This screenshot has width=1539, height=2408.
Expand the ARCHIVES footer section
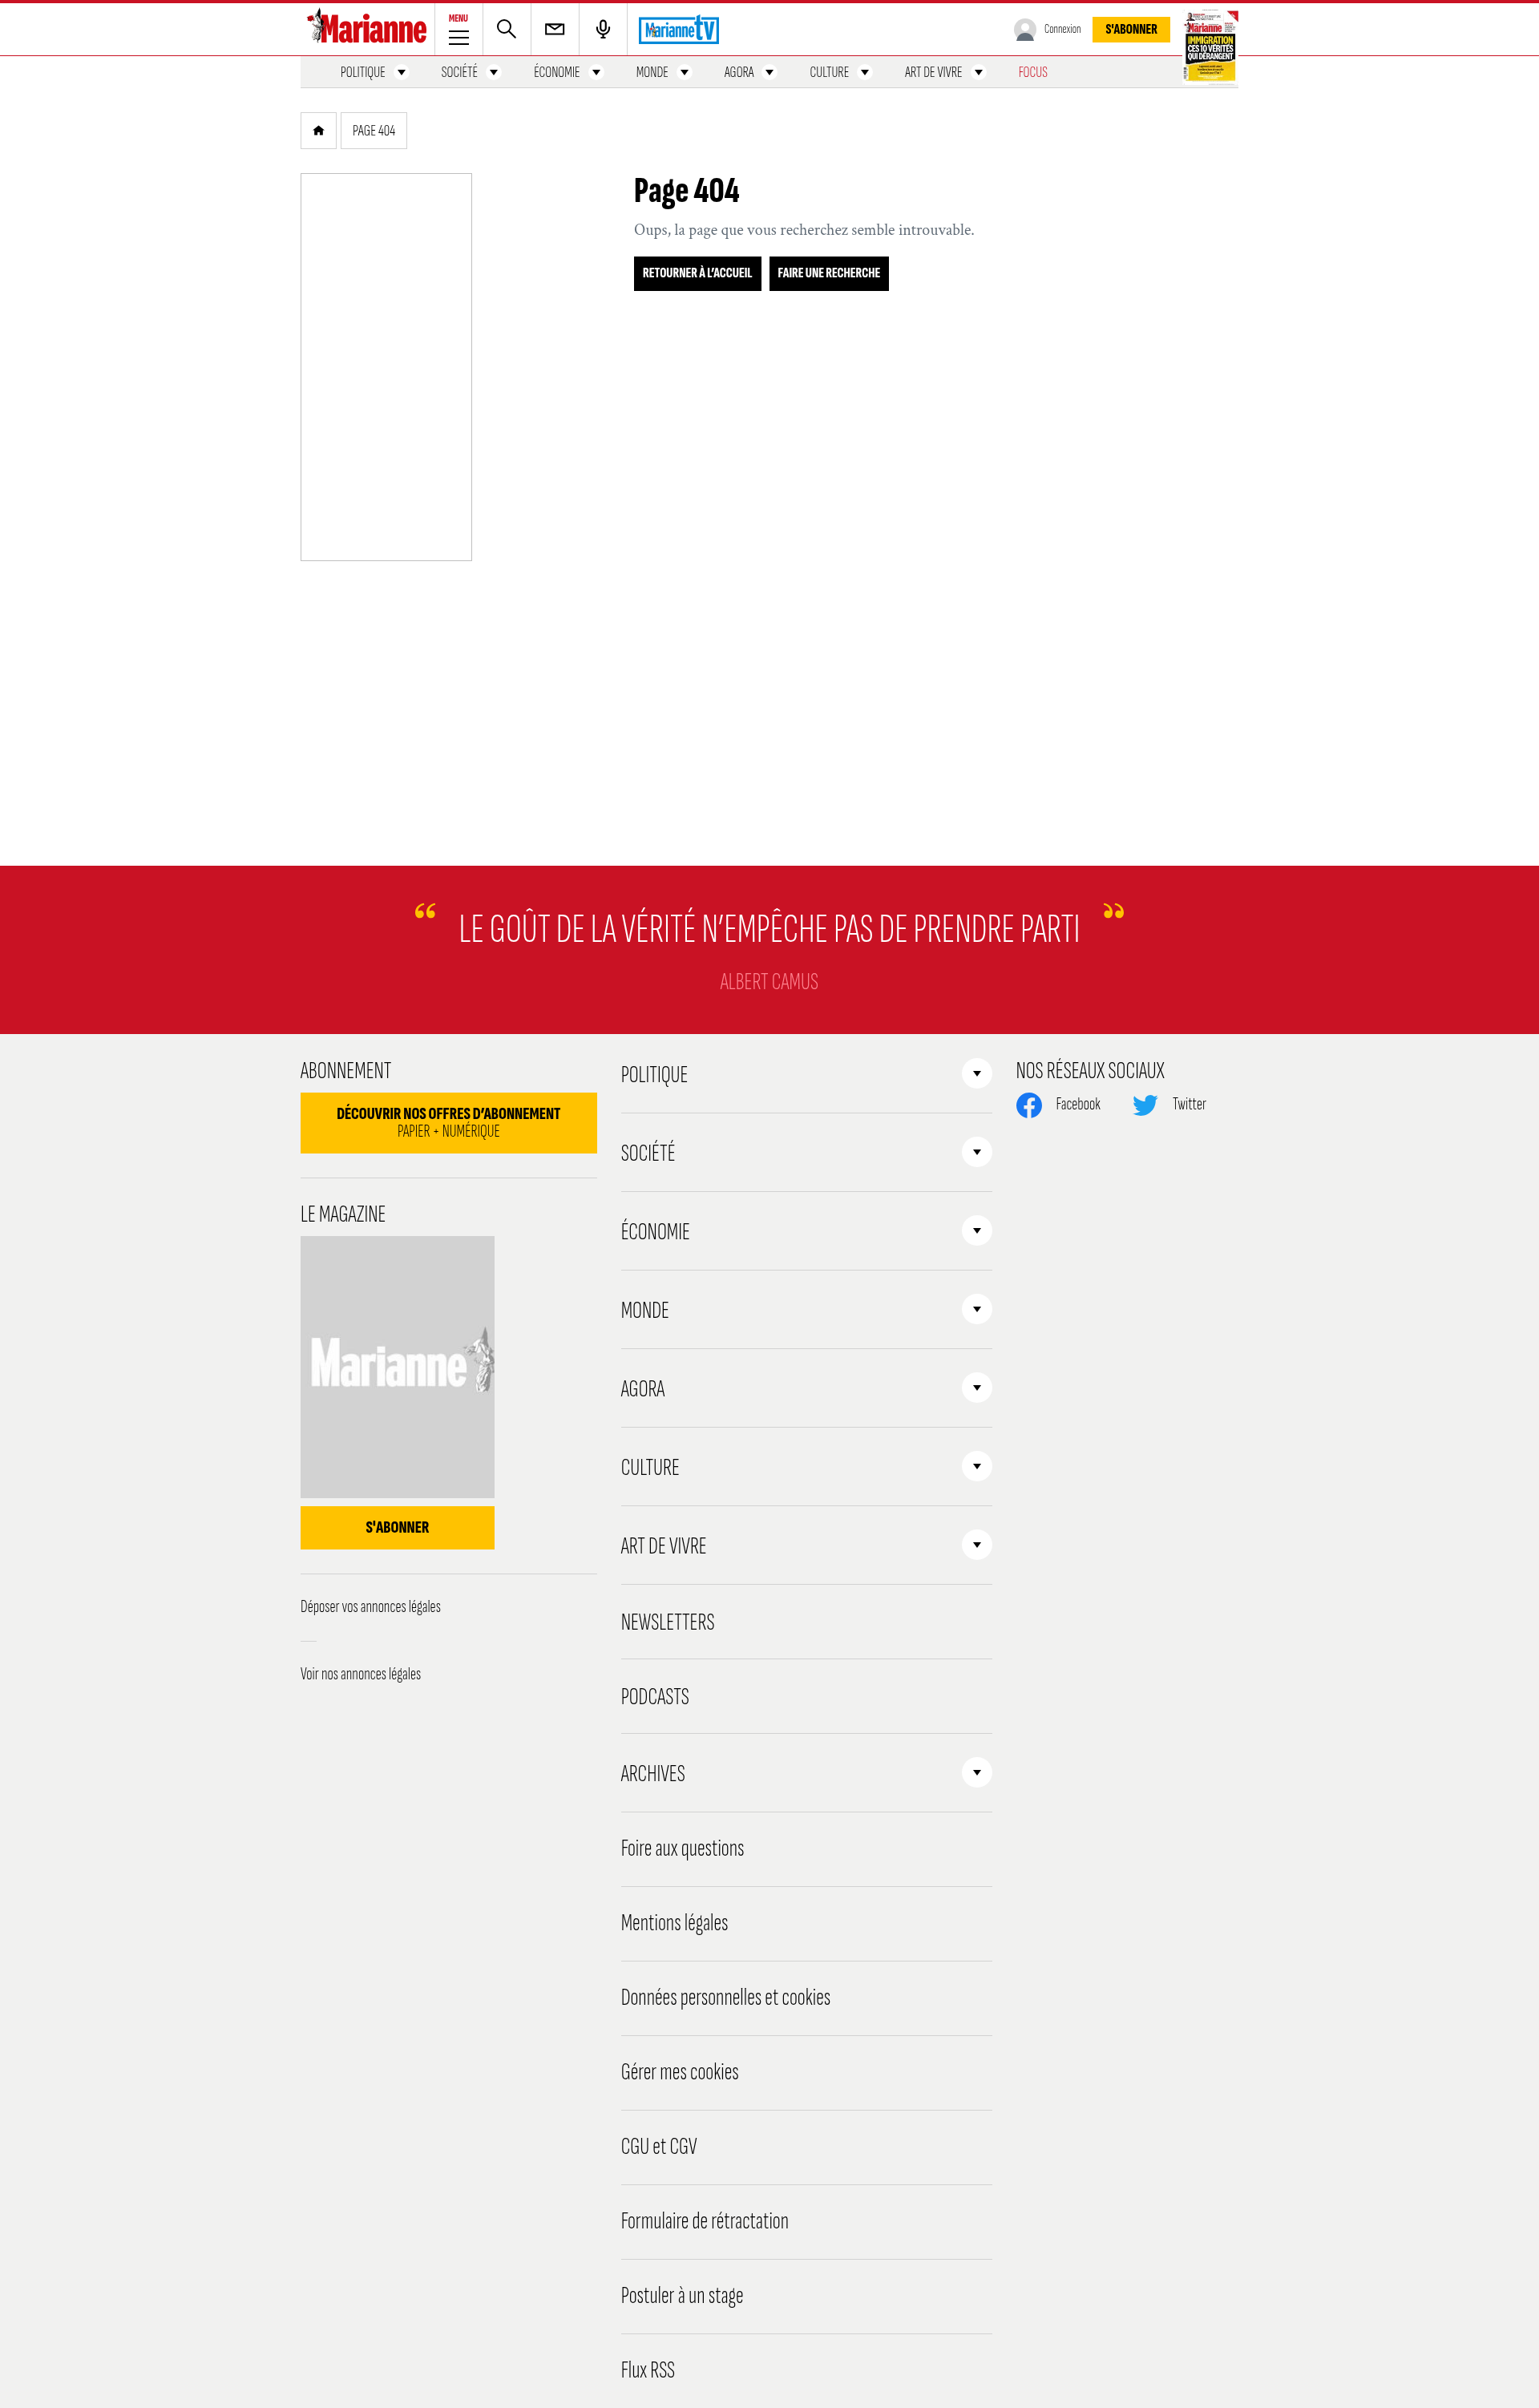(x=976, y=1773)
